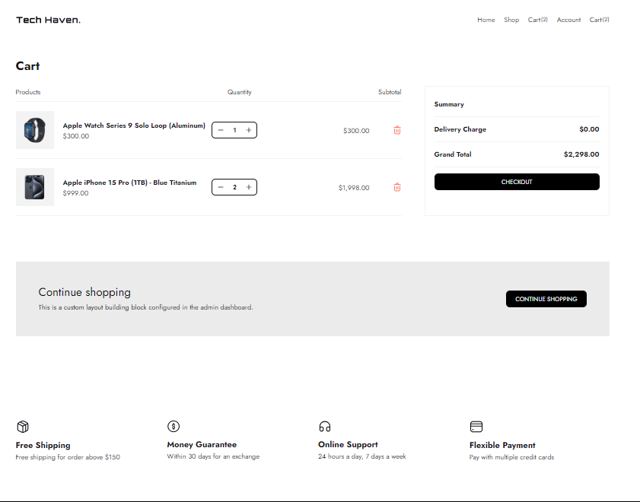This screenshot has width=640, height=502.
Task: Click the Grand Total label
Action: [x=453, y=154]
